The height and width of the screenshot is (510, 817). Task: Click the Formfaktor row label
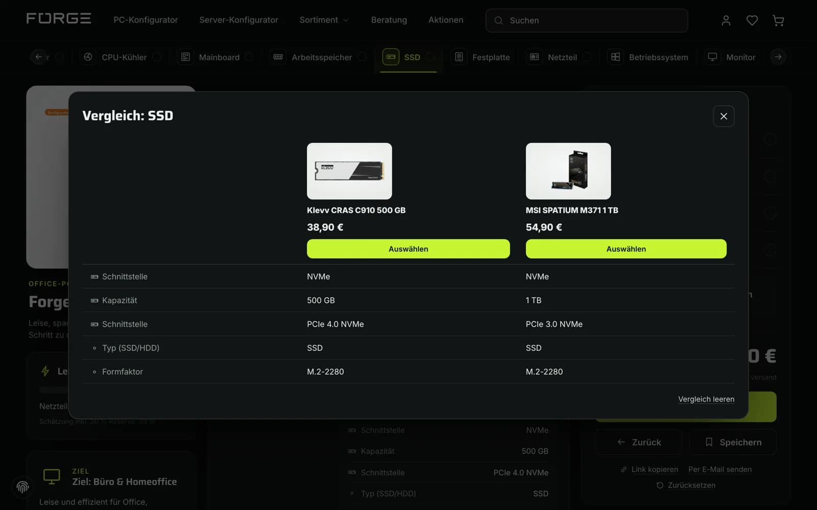(123, 372)
